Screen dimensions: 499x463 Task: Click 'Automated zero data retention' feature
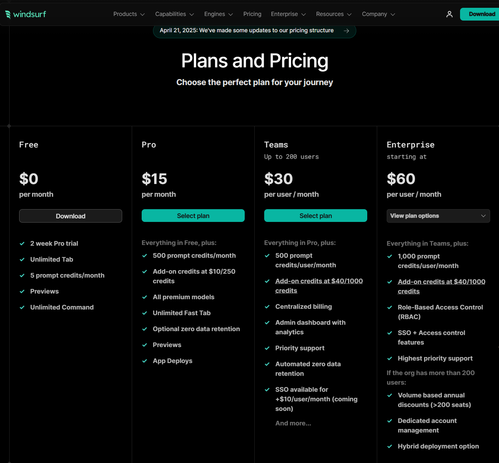coord(308,369)
